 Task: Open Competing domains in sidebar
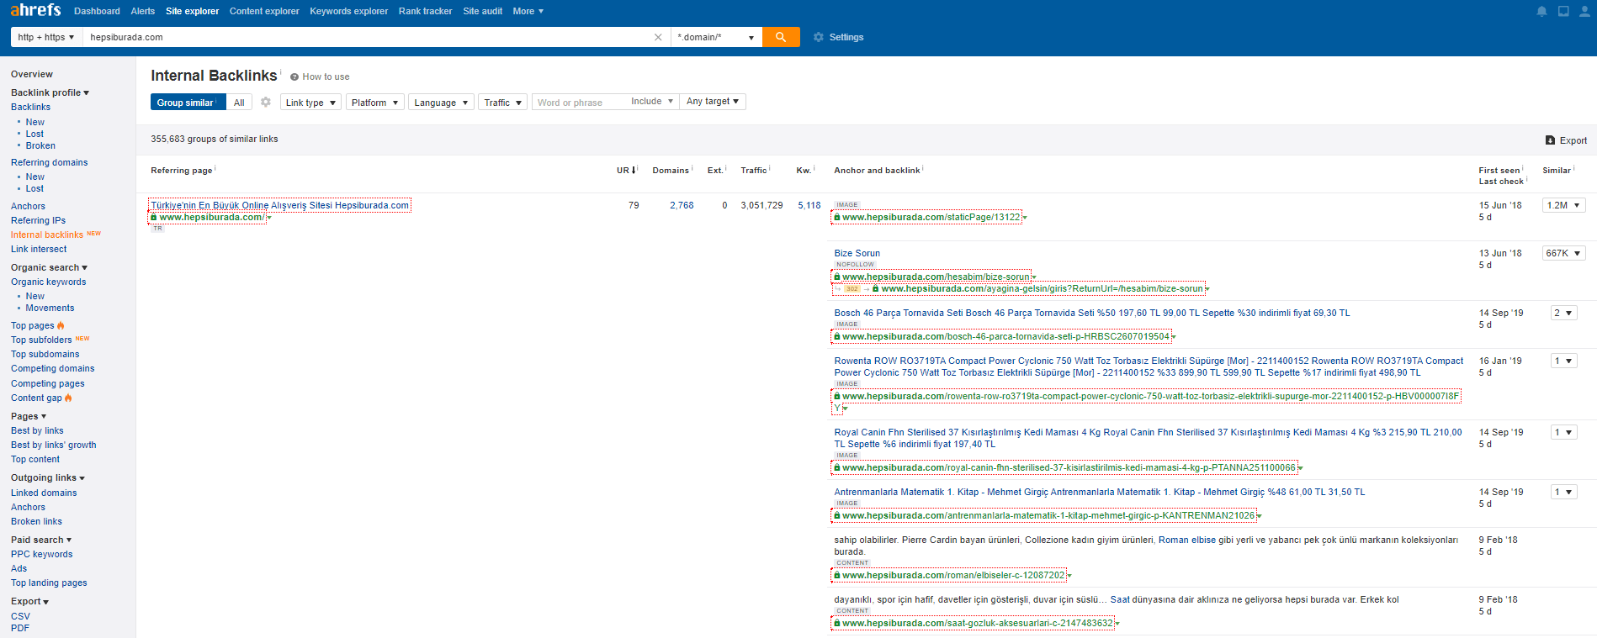tap(53, 368)
